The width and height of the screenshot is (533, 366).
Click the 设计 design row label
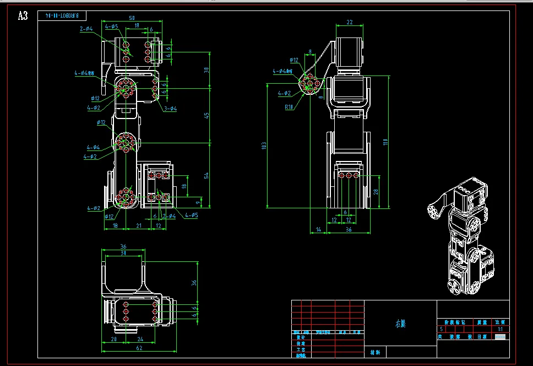301,337
